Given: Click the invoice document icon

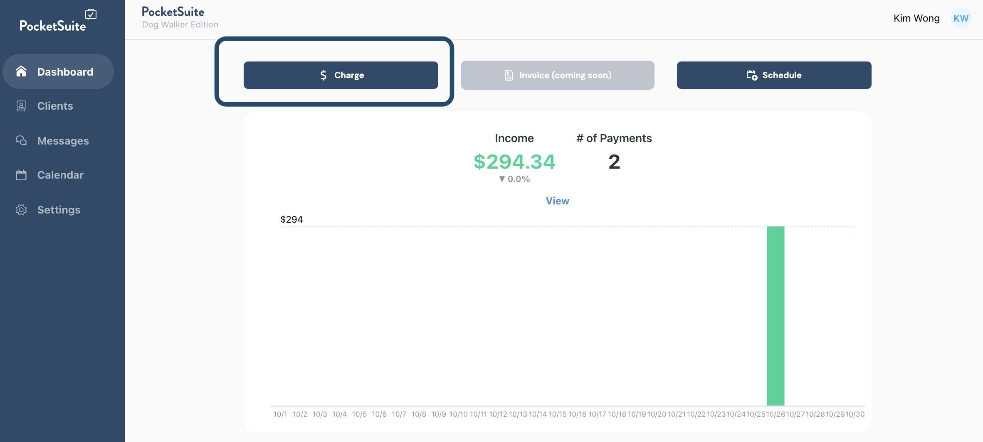Looking at the screenshot, I should coord(509,75).
